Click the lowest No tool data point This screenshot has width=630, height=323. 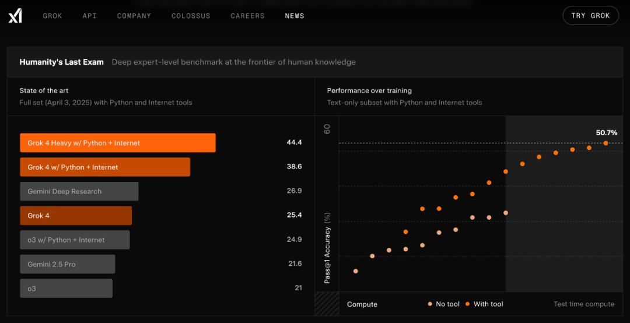356,271
